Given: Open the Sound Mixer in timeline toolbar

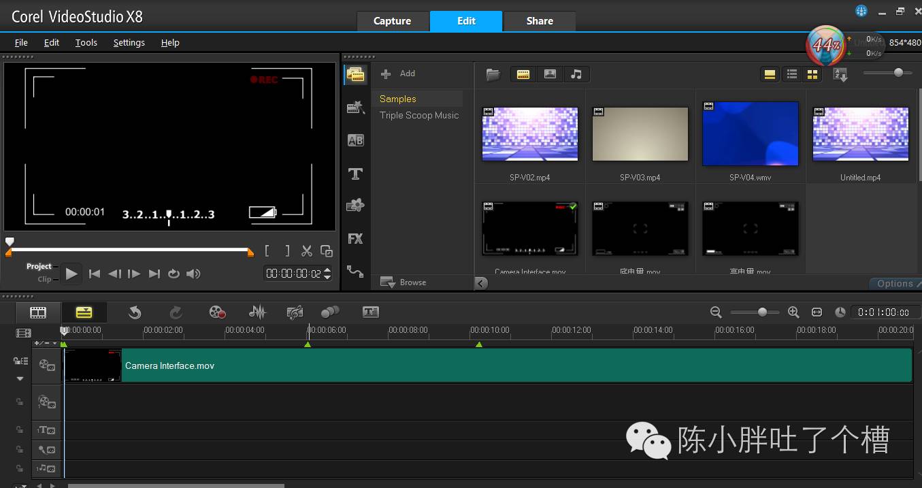Looking at the screenshot, I should tap(257, 312).
